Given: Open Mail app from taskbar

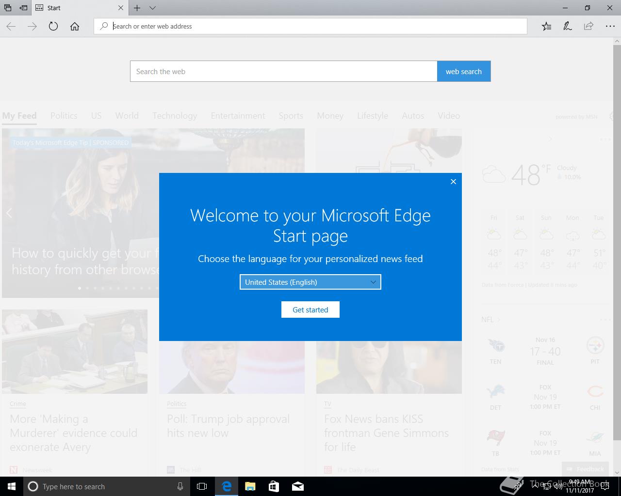Looking at the screenshot, I should click(x=297, y=486).
